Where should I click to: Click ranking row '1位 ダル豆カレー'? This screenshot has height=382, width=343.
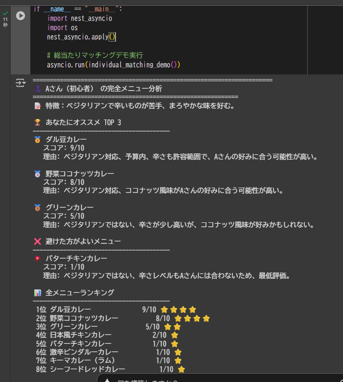pyautogui.click(x=116, y=310)
